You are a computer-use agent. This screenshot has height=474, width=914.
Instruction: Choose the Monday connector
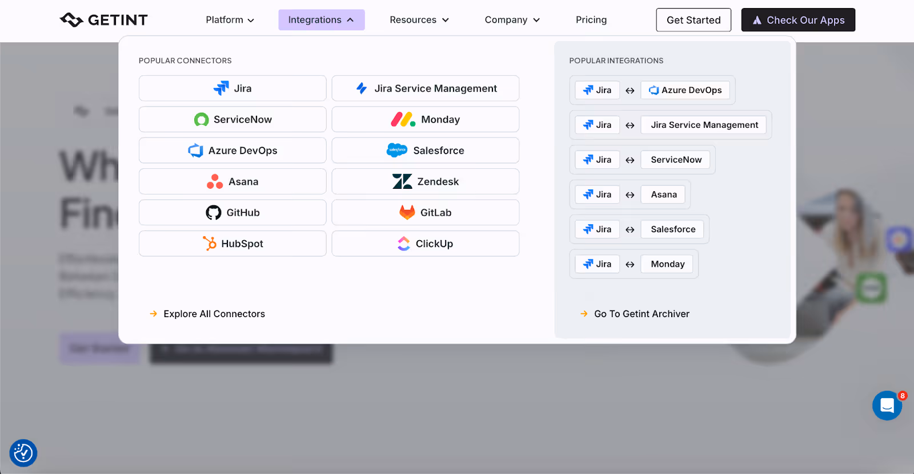pyautogui.click(x=426, y=119)
